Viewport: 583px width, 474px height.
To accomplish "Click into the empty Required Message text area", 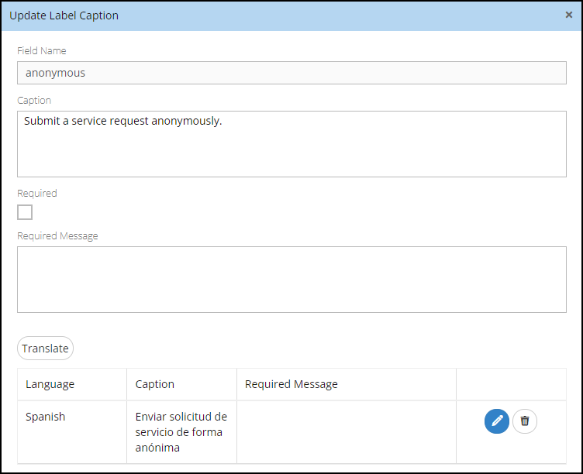I will 291,280.
